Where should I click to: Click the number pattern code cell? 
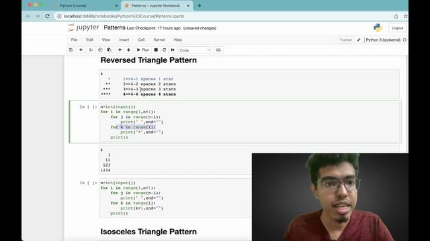[175, 198]
